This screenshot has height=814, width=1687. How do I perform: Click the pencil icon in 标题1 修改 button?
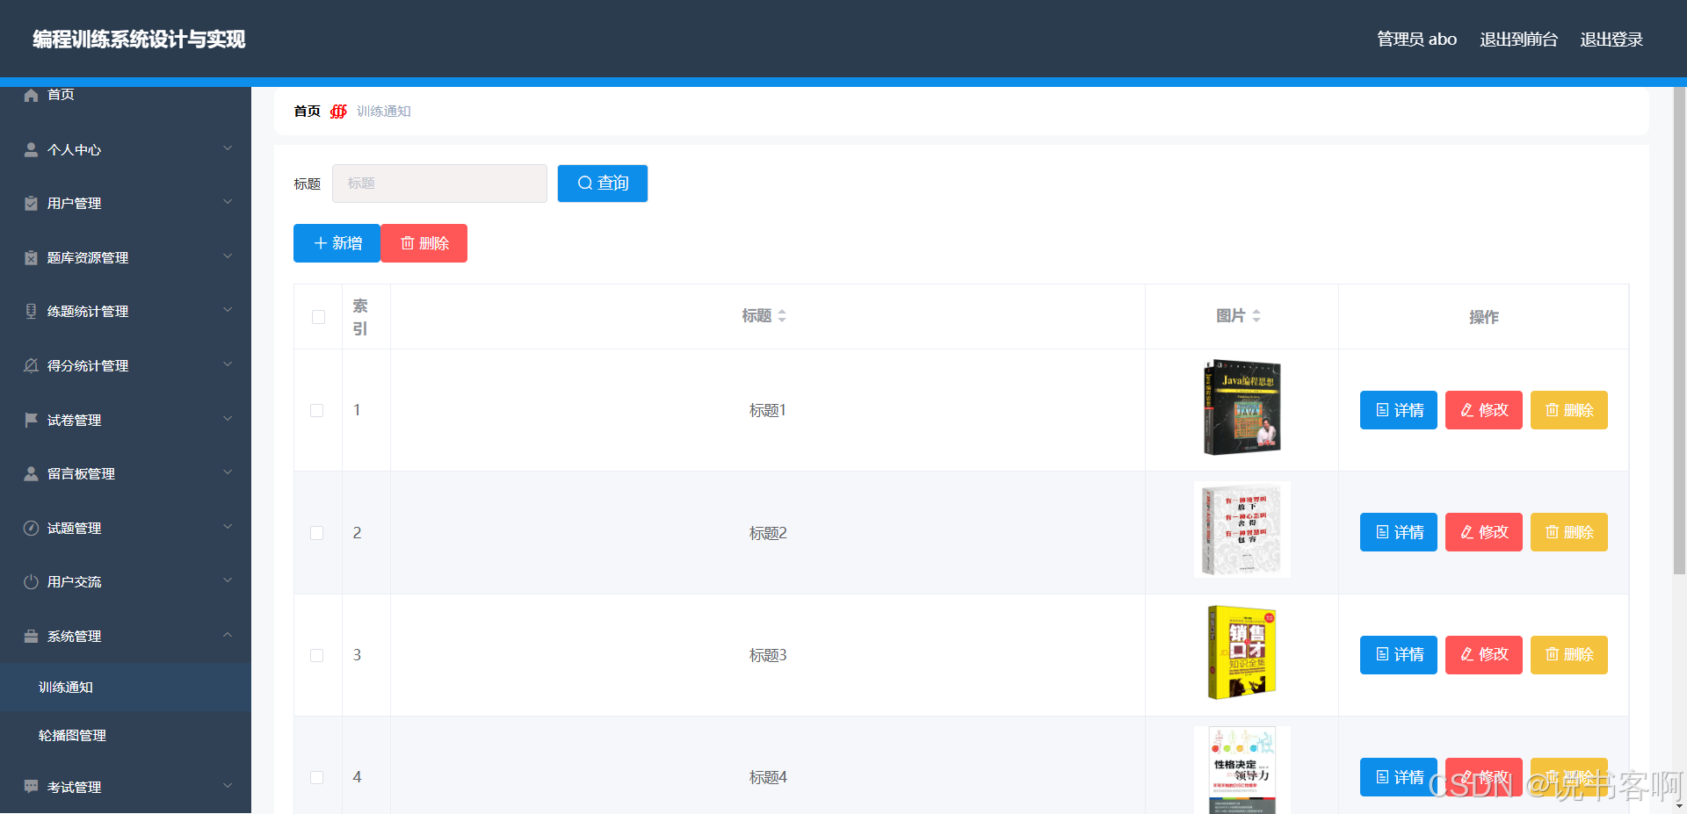point(1467,410)
